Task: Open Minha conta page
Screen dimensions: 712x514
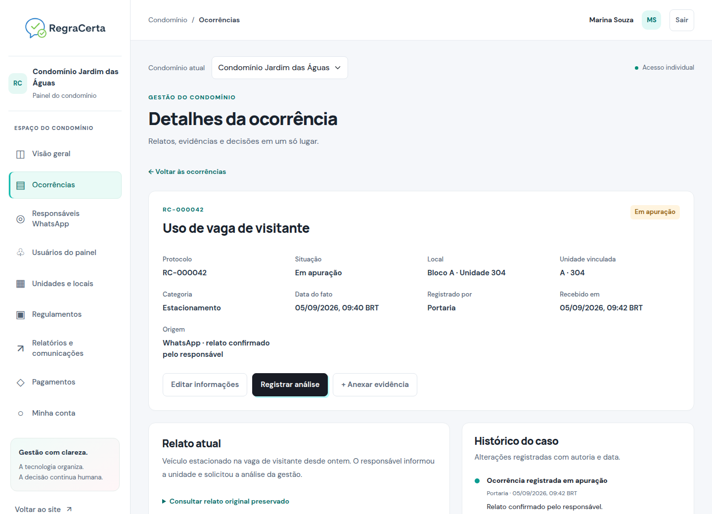Action: [65, 413]
